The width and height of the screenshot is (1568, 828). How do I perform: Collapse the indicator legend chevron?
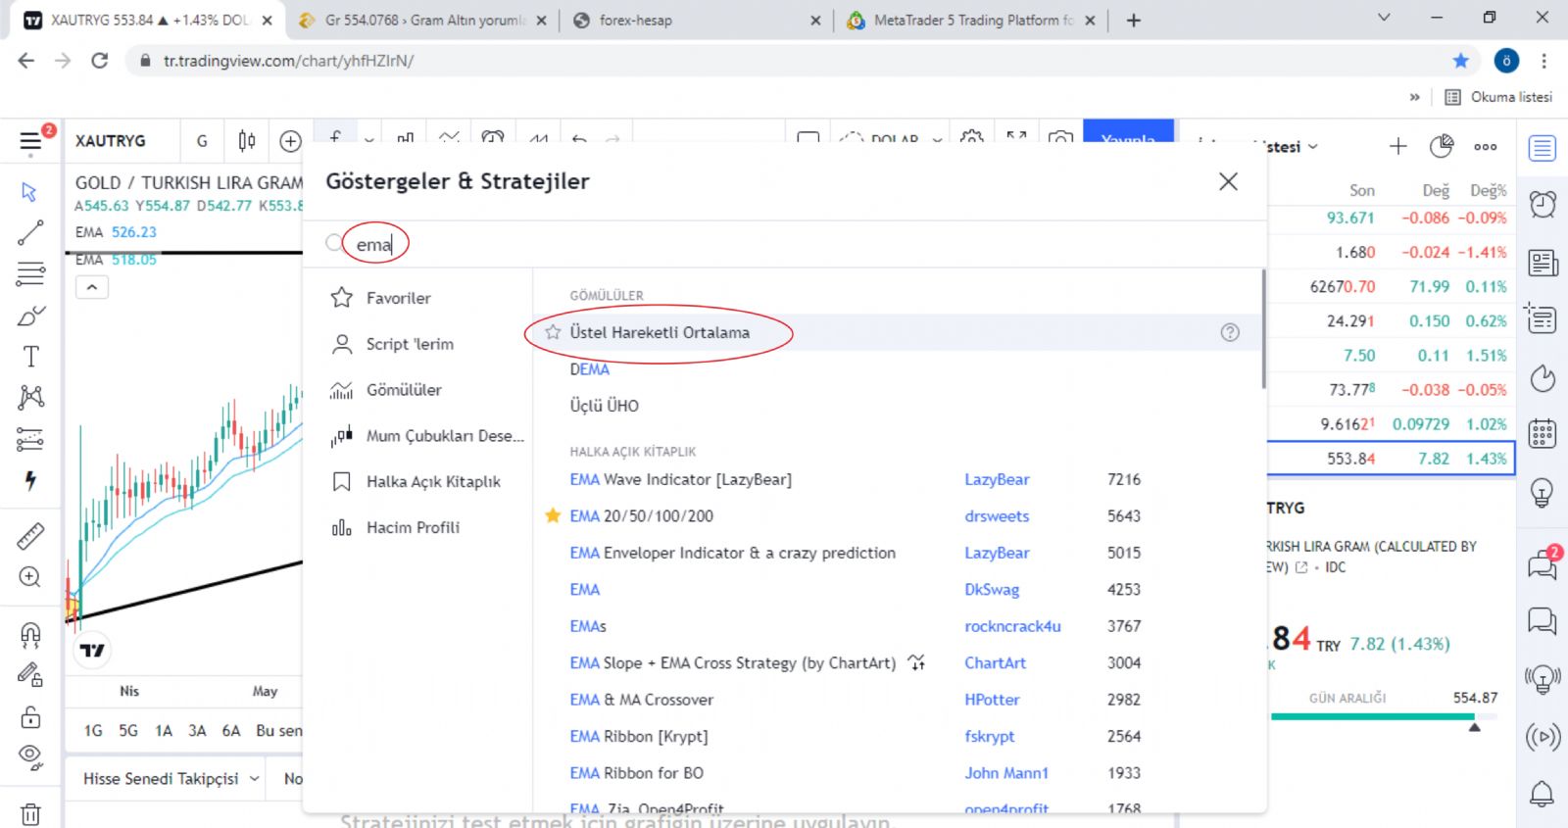(x=92, y=287)
